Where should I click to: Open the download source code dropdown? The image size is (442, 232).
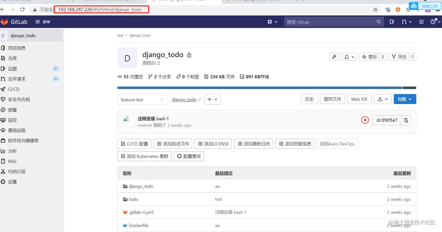point(382,99)
